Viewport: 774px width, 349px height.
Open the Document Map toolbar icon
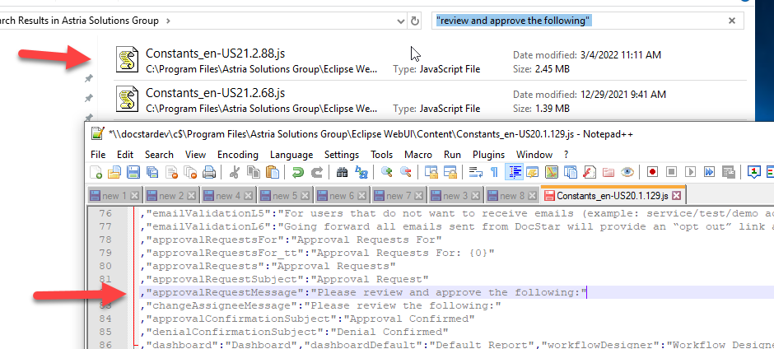point(551,172)
